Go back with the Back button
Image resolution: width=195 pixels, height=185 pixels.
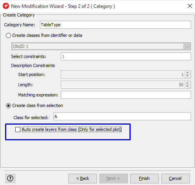click(82, 178)
